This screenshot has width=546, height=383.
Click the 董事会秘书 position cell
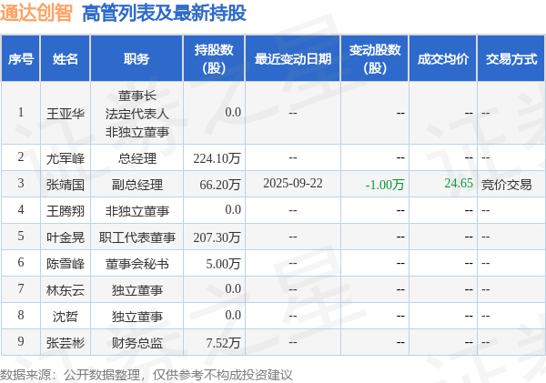click(136, 264)
